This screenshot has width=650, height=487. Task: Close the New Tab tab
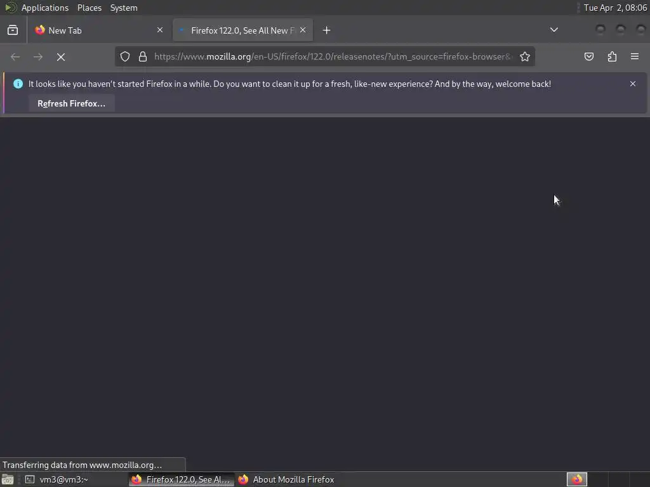(160, 30)
